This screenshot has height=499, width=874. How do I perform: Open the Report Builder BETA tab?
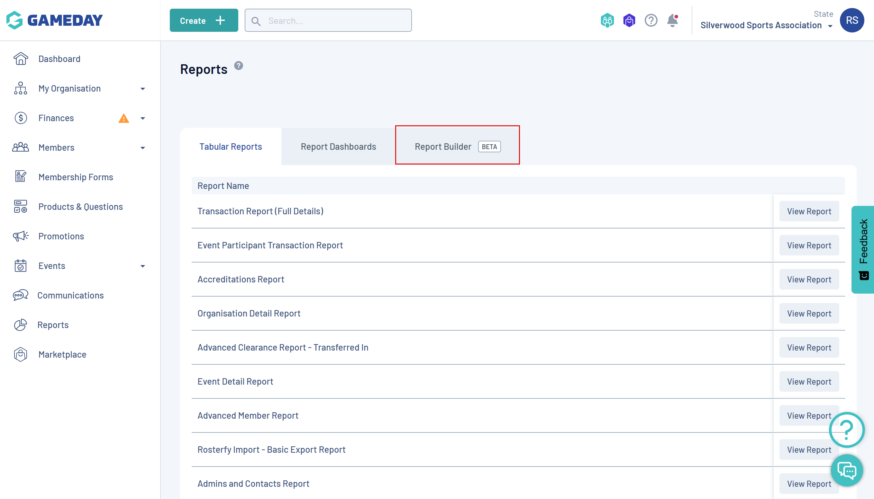tap(457, 147)
